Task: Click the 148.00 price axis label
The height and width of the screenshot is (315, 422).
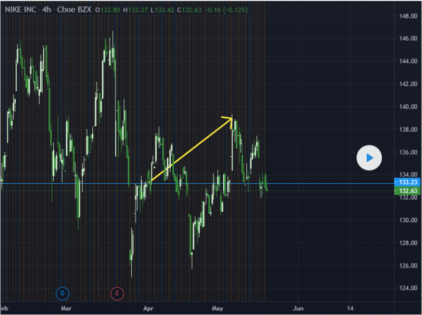Action: pyautogui.click(x=409, y=16)
